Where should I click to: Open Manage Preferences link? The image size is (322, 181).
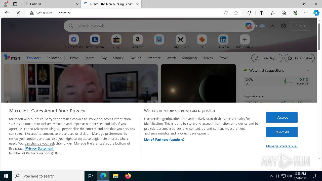click(282, 146)
